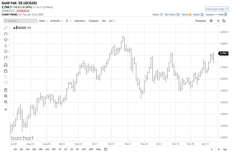The height and width of the screenshot is (159, 240).
Task: Toggle dark mode moon icon
Action: coord(224,21)
